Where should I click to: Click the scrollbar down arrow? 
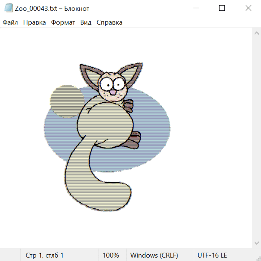tap(256, 242)
